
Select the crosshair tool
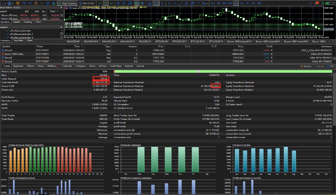(162, 3)
